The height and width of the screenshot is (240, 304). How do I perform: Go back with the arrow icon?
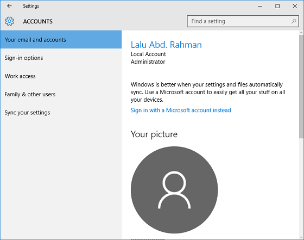(x=9, y=6)
